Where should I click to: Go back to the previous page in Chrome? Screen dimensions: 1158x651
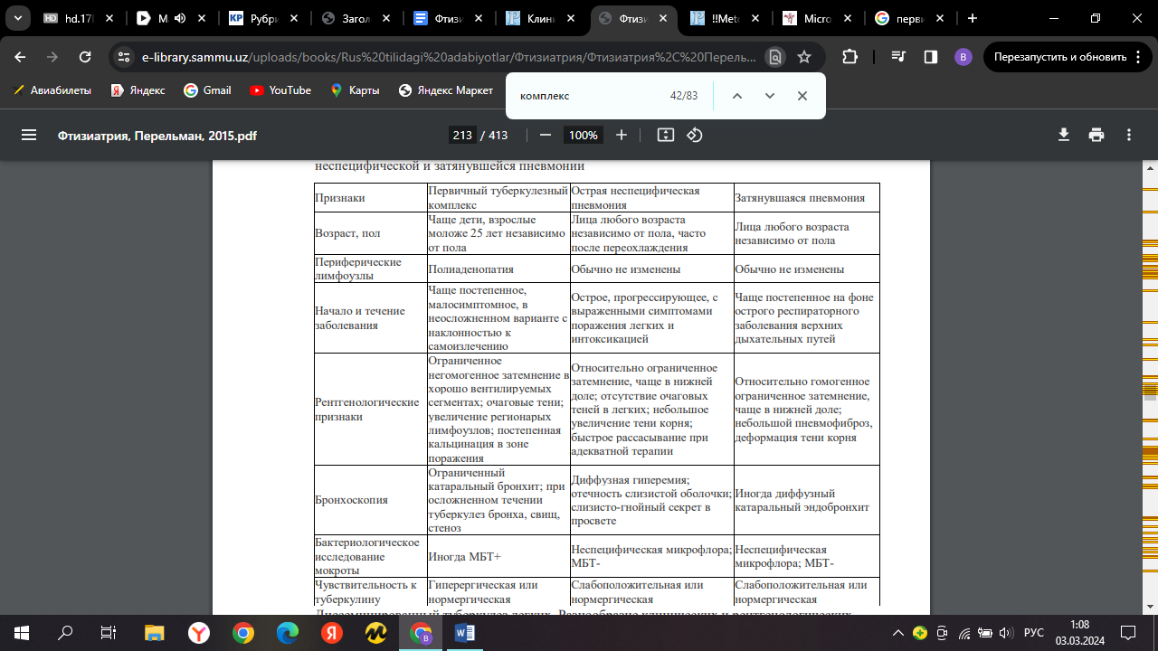click(20, 57)
